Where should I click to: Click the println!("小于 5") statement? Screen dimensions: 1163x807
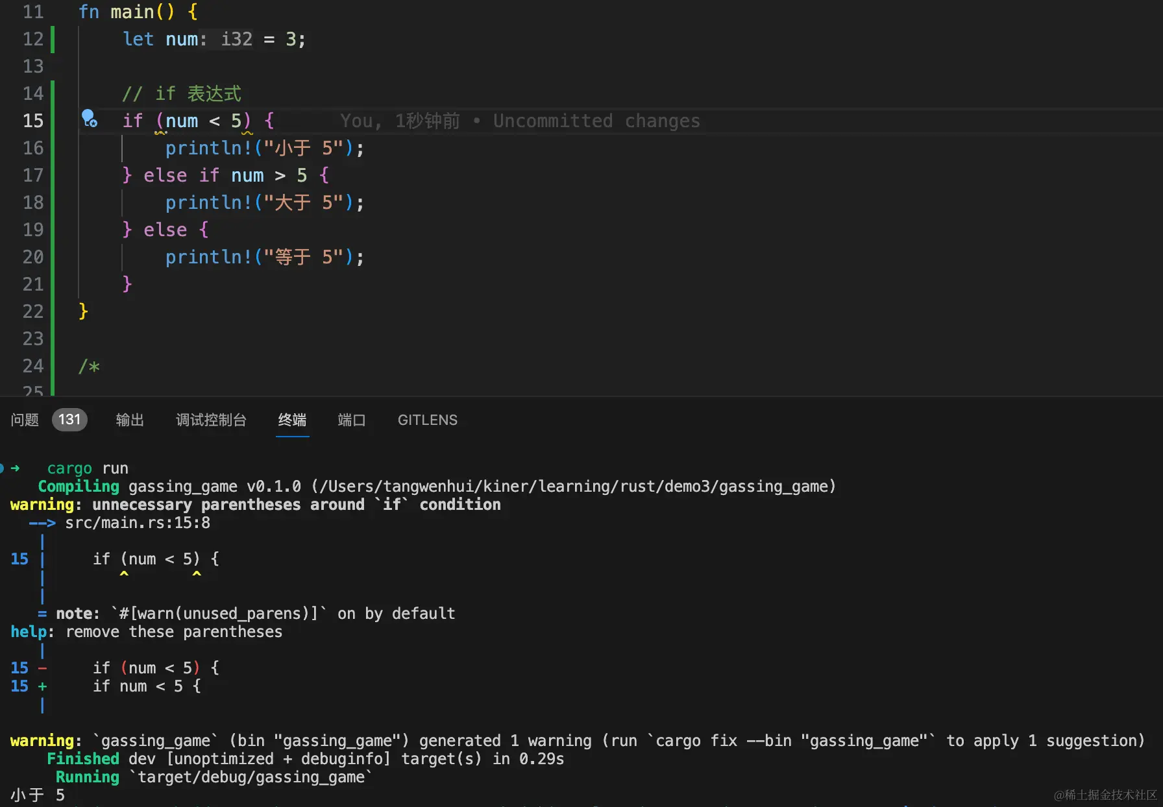[x=265, y=148]
